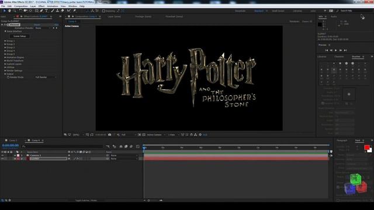Toggle the fx switch on Element effect
374x210 pixels.
(x=5, y=24)
